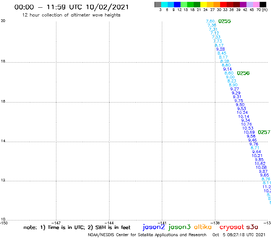Click the gray color swatch in legend
This screenshot has height=238, width=271.
point(158,4)
